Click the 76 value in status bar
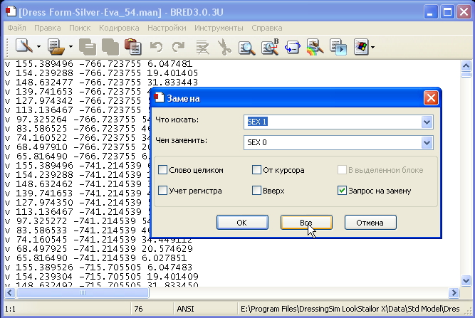This screenshot has height=318, width=475. click(x=138, y=309)
